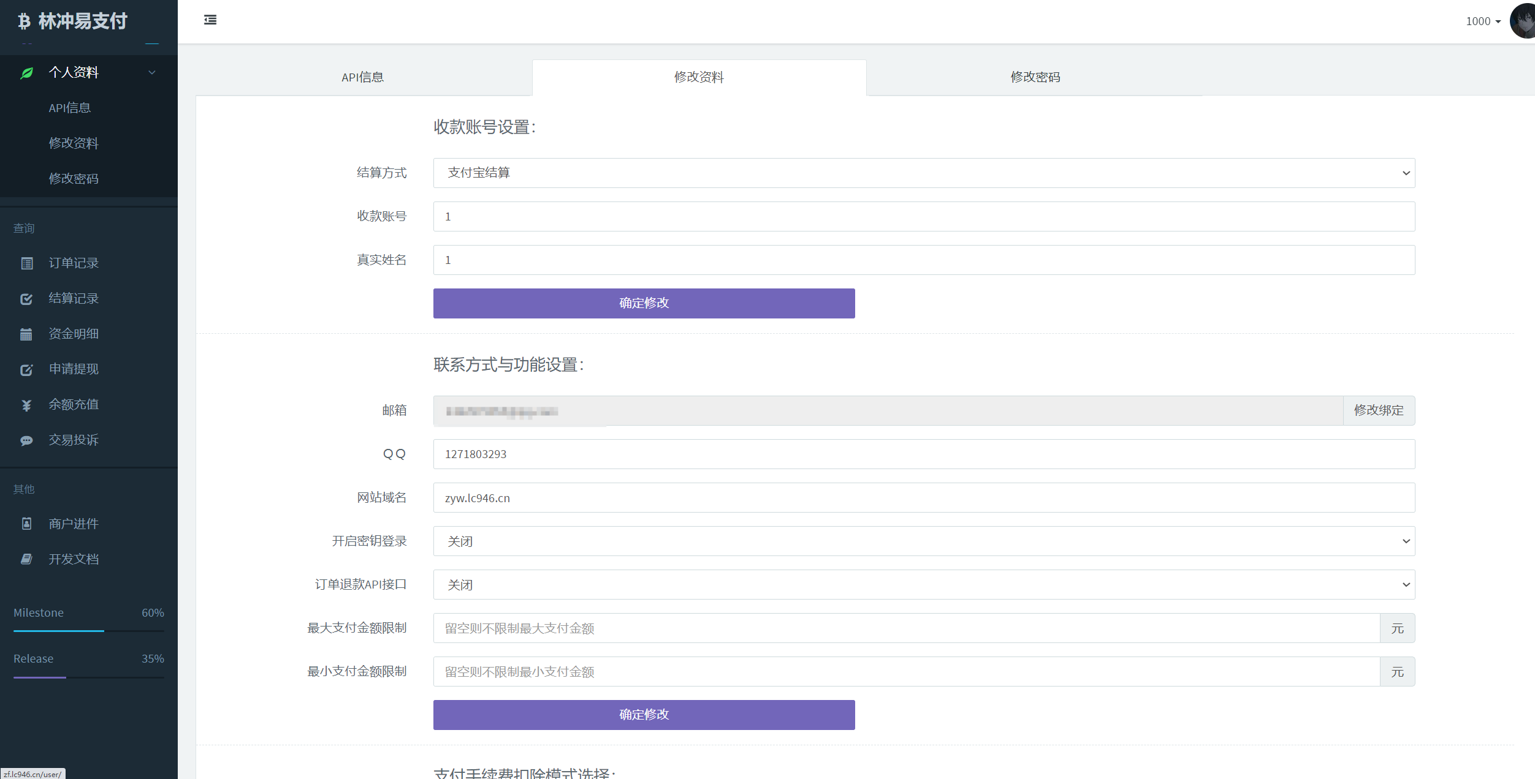Click 修改绑定 next to the email field

[x=1379, y=410]
